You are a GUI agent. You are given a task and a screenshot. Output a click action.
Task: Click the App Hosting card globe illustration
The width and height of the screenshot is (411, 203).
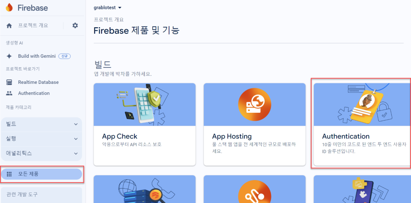pos(254,105)
